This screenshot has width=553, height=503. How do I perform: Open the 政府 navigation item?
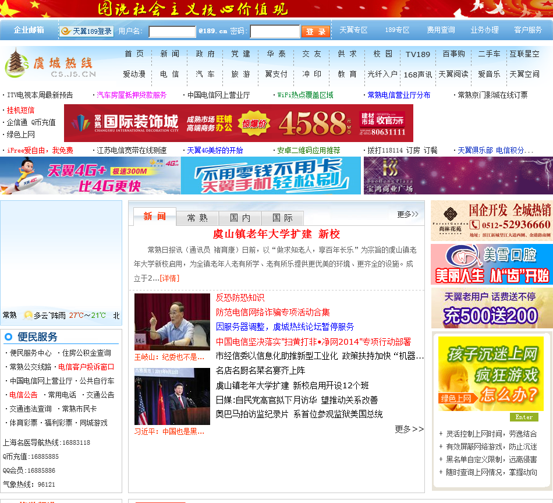tap(205, 54)
